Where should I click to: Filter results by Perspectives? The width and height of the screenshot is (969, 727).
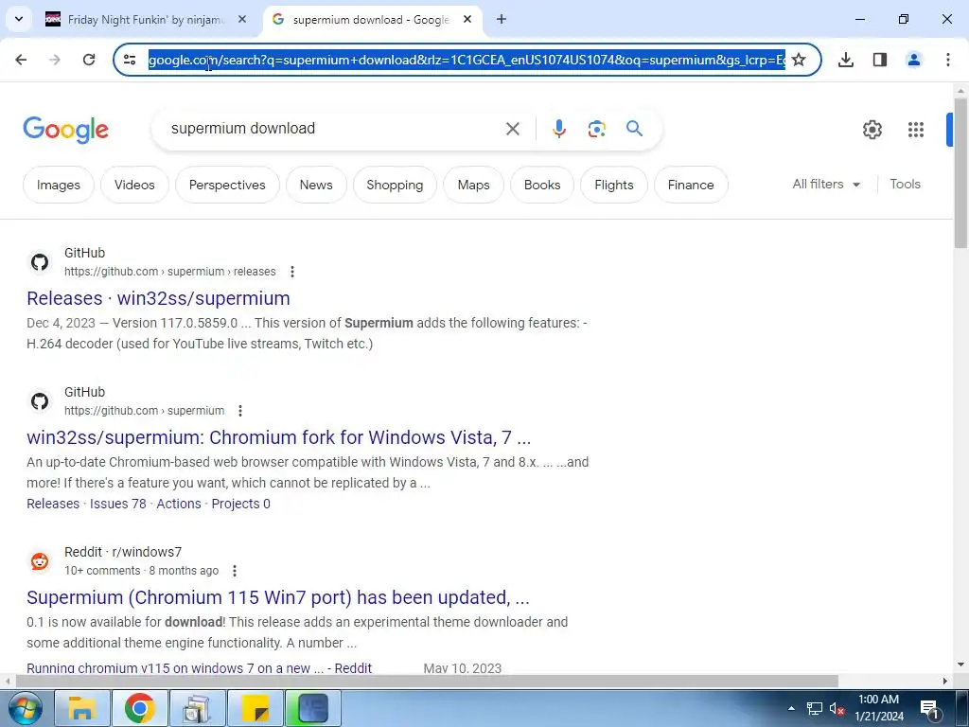pyautogui.click(x=227, y=185)
